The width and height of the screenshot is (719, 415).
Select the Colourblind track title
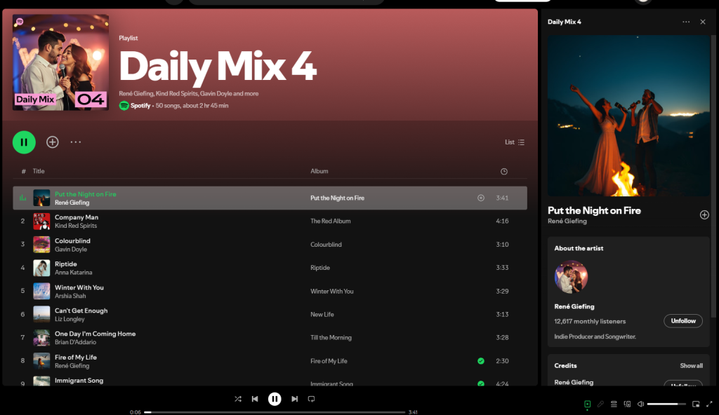(72, 240)
